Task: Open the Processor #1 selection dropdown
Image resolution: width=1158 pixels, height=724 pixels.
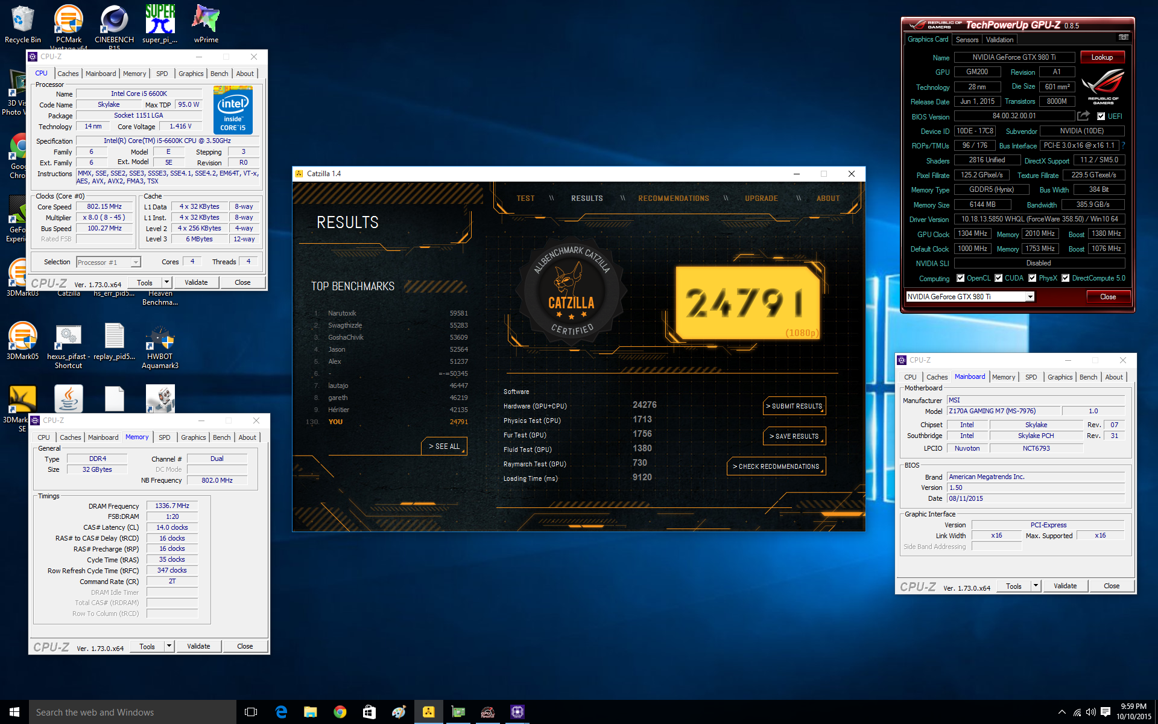Action: click(135, 262)
